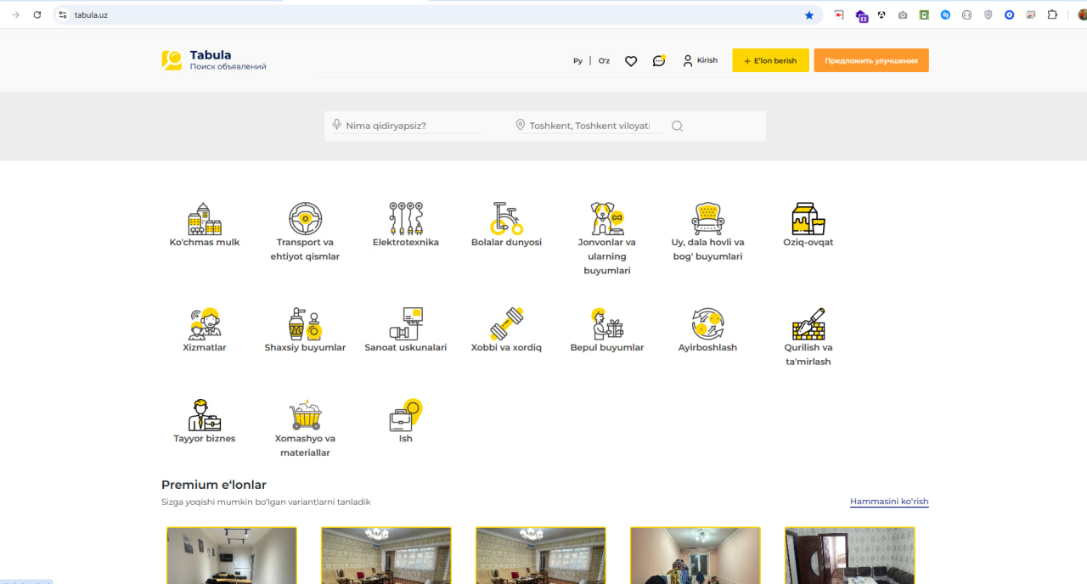Switch site language to Ру

pos(577,61)
